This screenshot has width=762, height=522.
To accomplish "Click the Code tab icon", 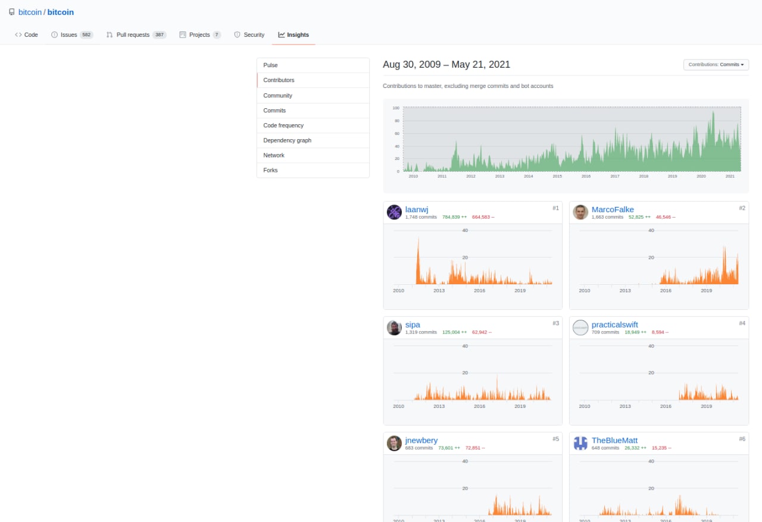I will tap(18, 35).
